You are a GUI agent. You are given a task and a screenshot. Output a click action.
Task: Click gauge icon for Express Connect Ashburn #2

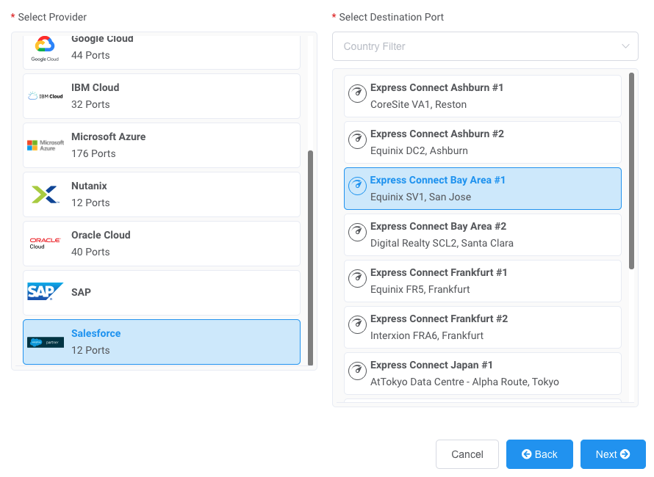point(357,139)
